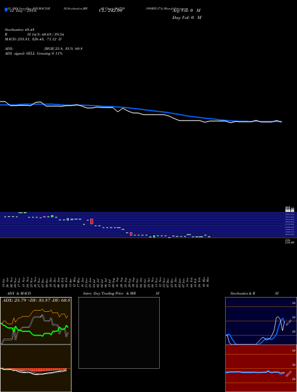Select the '(MGR) 25.8, 35.9, 60.8' ADX values
Viewport: 297px width, 392px height.
tap(63, 49)
